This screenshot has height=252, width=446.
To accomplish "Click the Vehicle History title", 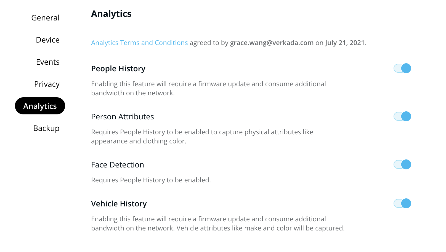I will pyautogui.click(x=119, y=204).
